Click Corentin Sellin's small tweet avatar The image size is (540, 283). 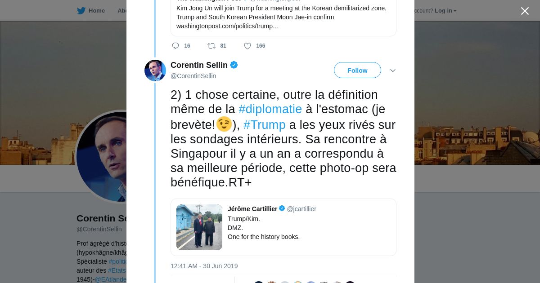point(155,71)
